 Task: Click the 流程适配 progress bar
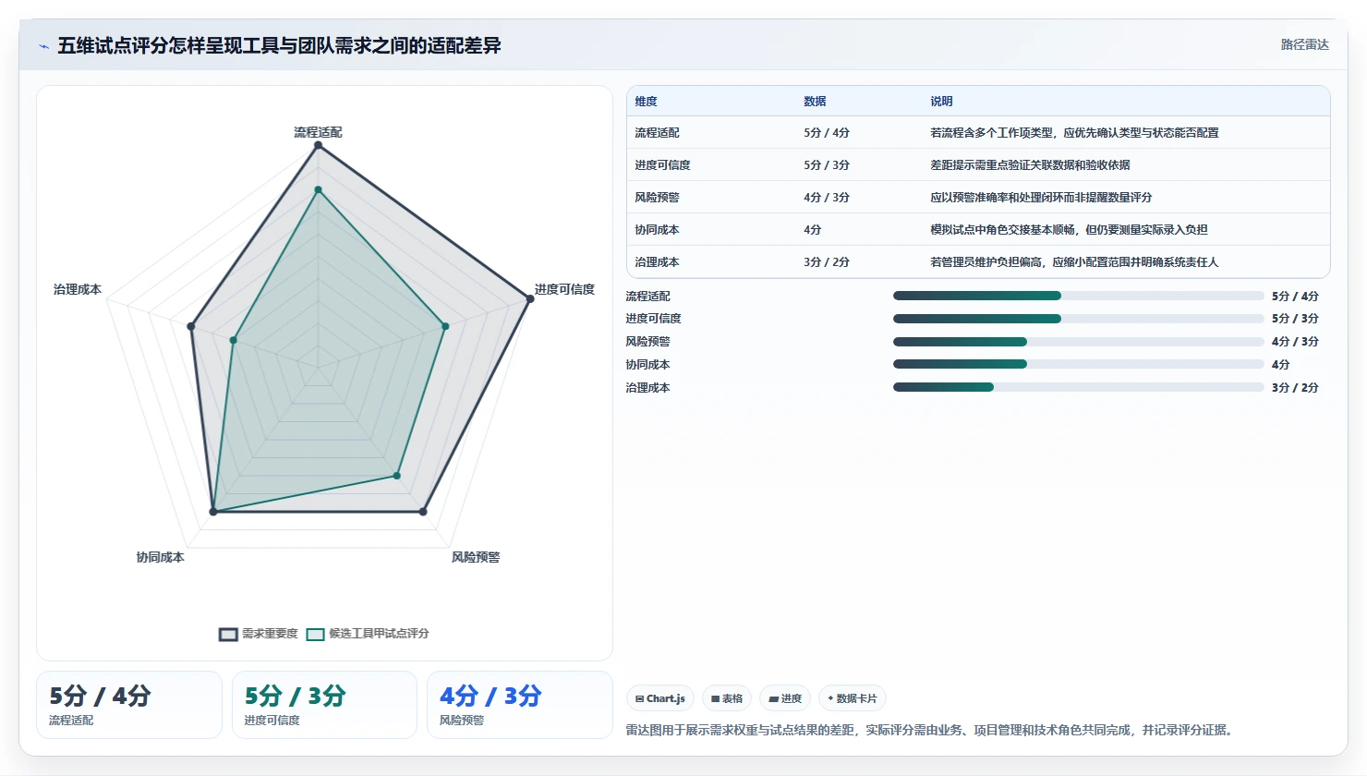pos(1078,296)
